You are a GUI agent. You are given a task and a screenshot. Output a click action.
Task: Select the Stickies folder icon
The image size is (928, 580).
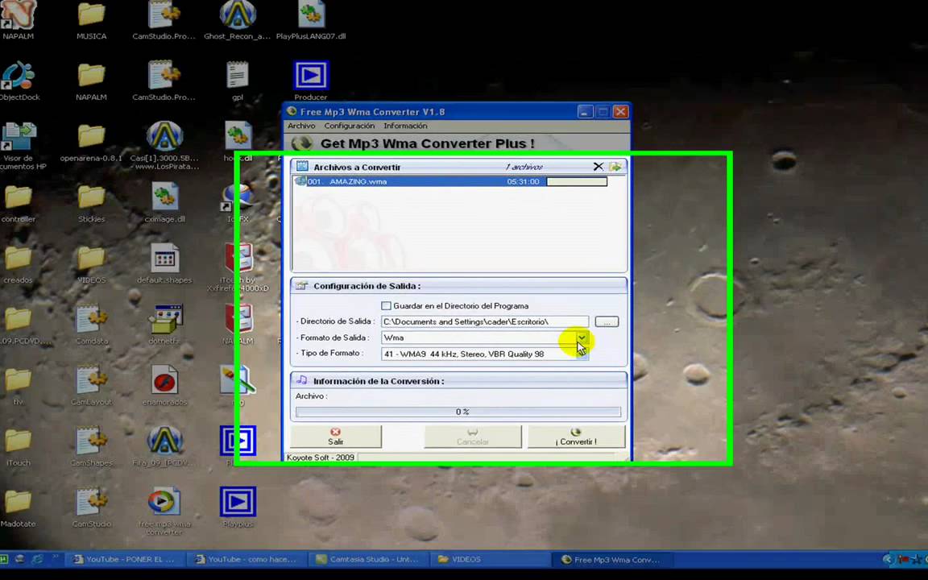coord(91,197)
